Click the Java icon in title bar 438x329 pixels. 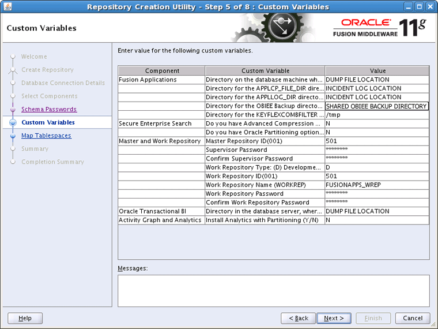click(7, 6)
